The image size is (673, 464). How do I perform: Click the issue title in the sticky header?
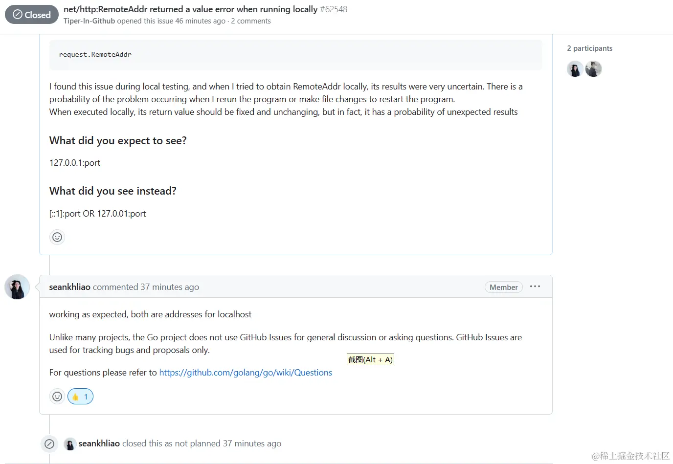point(190,9)
